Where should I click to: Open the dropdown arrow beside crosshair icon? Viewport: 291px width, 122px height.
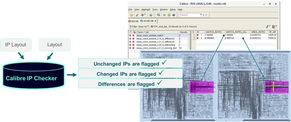coord(145,15)
